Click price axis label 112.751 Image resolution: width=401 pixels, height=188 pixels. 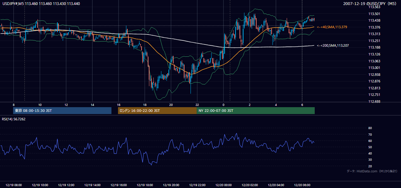[374, 95]
